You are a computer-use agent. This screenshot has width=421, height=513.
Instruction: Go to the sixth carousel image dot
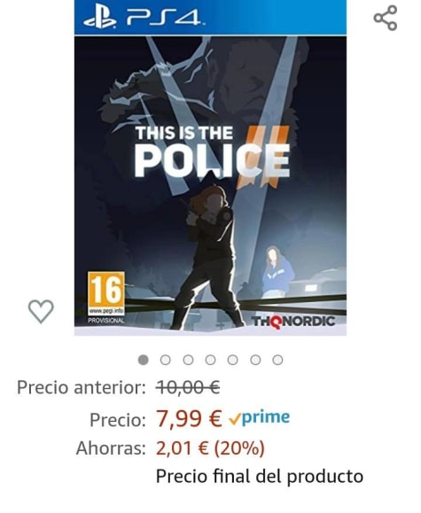coord(255,360)
